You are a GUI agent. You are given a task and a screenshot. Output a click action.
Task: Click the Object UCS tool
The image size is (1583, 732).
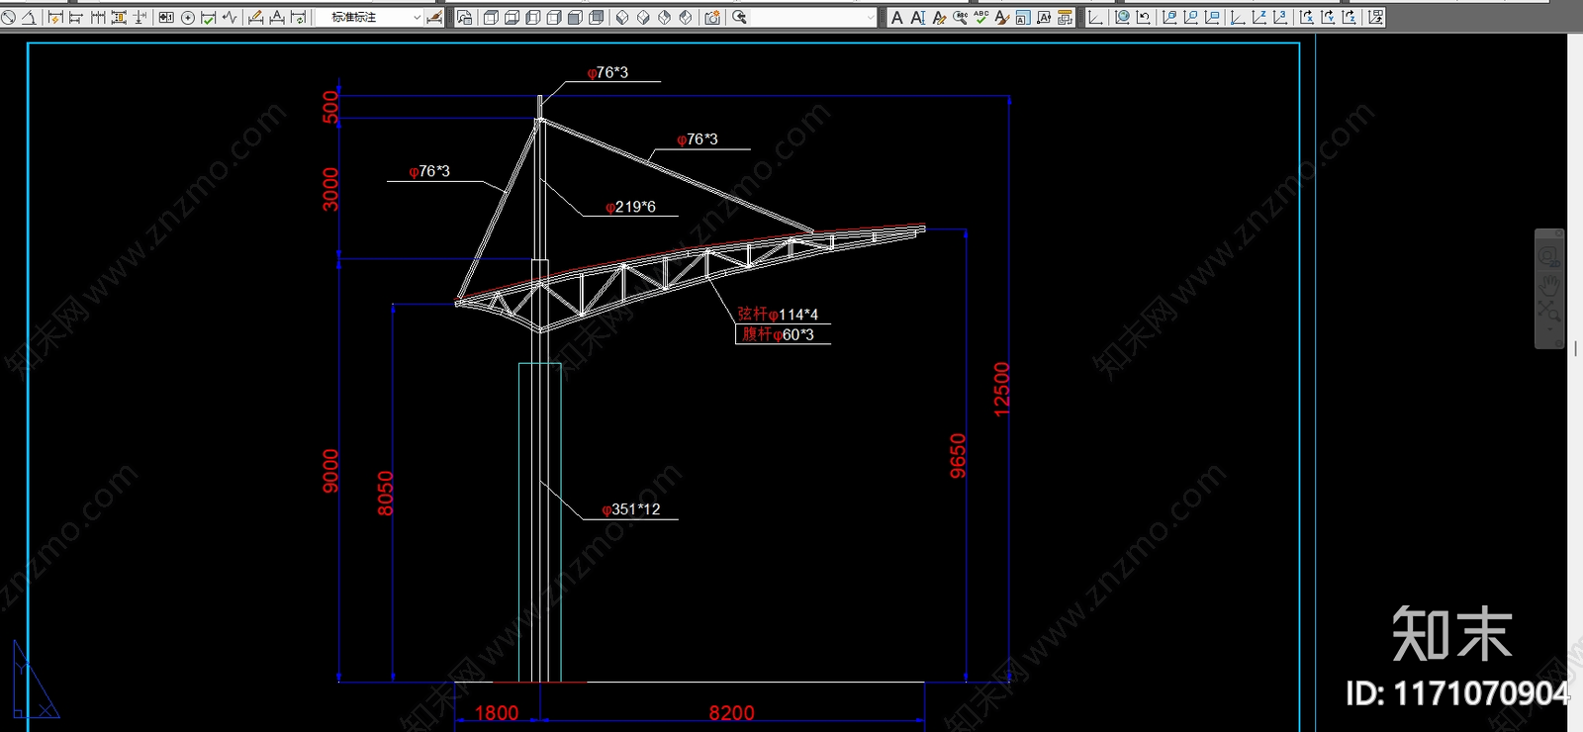pos(1190,17)
